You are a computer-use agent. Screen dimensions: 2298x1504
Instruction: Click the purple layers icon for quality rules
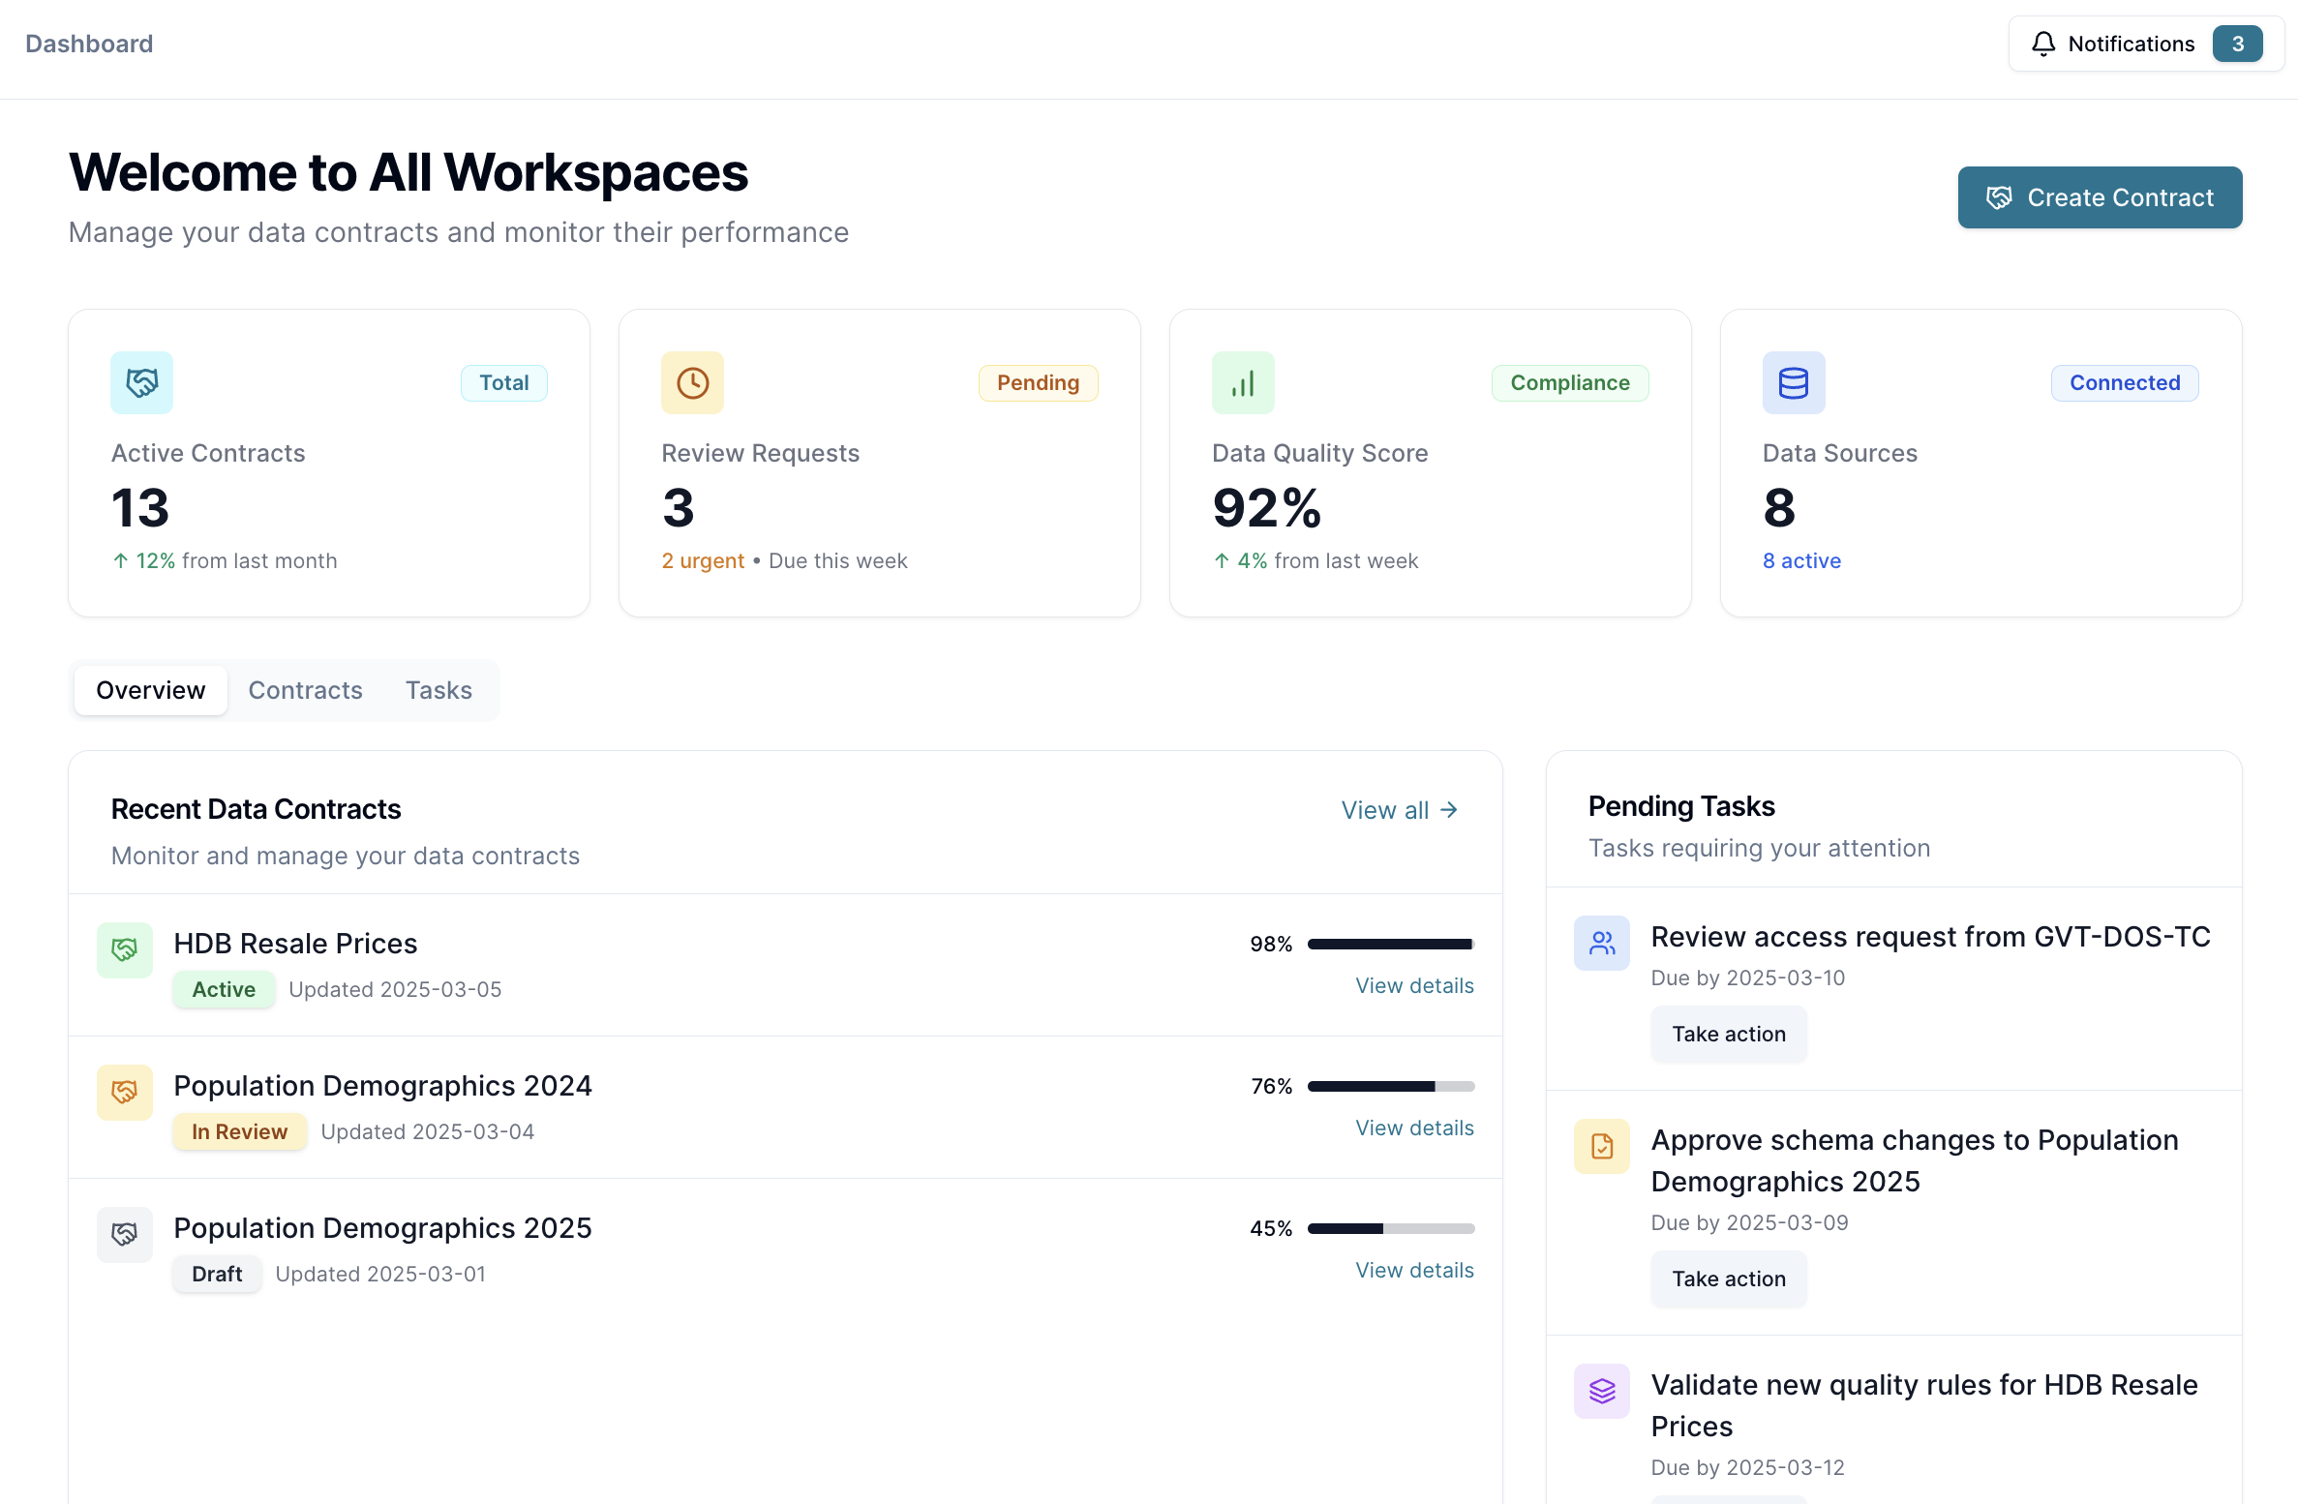[1602, 1391]
